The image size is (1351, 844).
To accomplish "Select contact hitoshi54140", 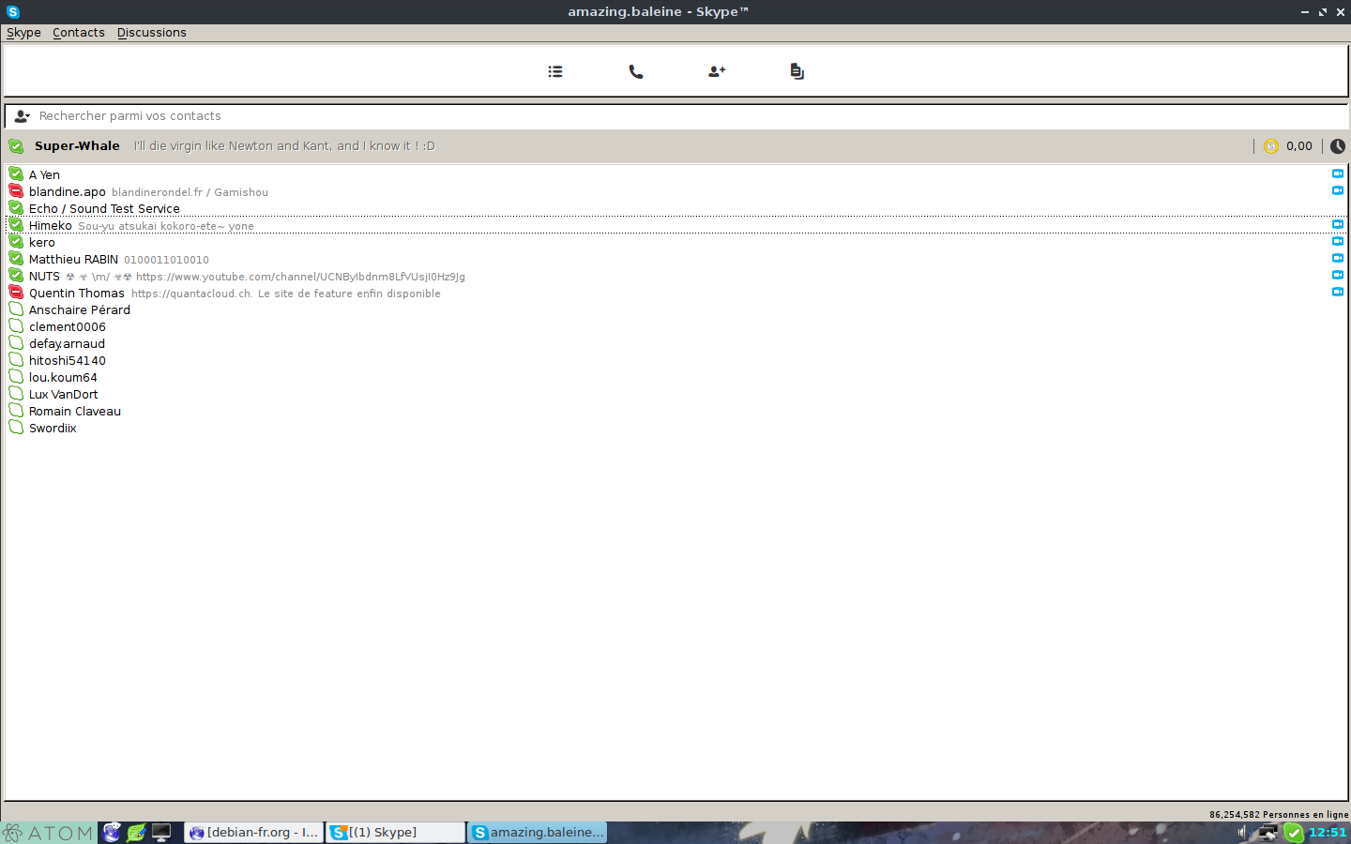I will 675,360.
